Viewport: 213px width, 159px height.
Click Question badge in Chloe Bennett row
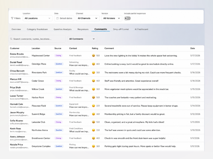59,72
